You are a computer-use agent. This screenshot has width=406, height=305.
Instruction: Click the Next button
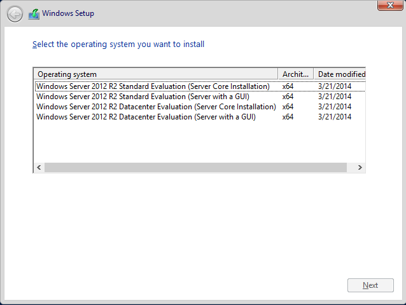370,285
